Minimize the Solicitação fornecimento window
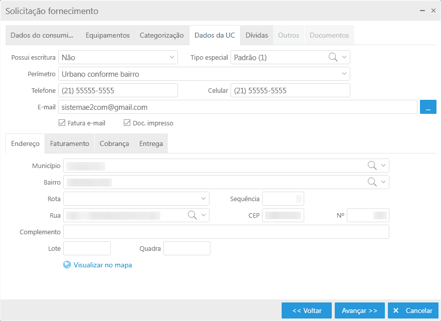Screen dimensions: 441x321 [x=422, y=11]
